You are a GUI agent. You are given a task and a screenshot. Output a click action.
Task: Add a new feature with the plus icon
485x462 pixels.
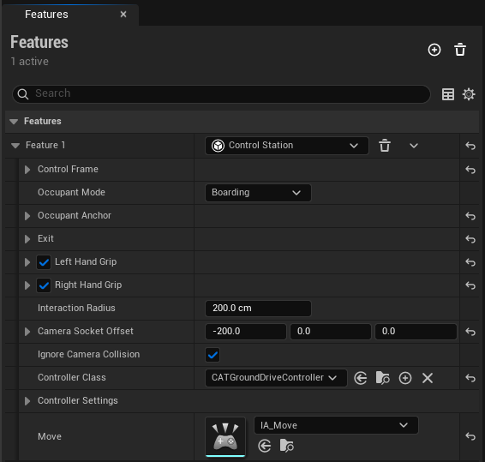pos(434,50)
